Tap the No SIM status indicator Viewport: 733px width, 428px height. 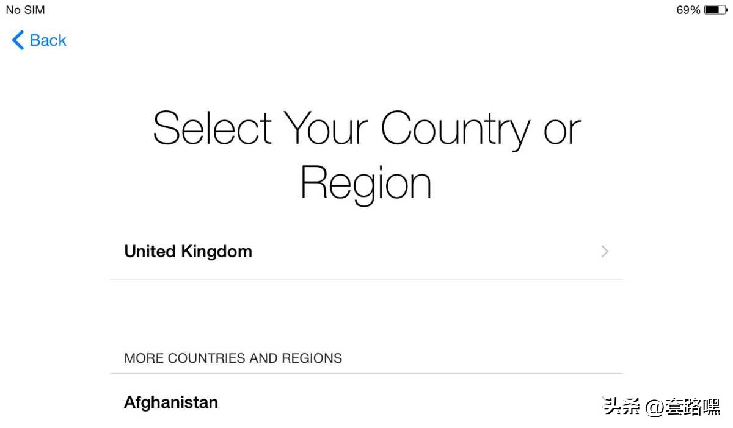pos(25,10)
